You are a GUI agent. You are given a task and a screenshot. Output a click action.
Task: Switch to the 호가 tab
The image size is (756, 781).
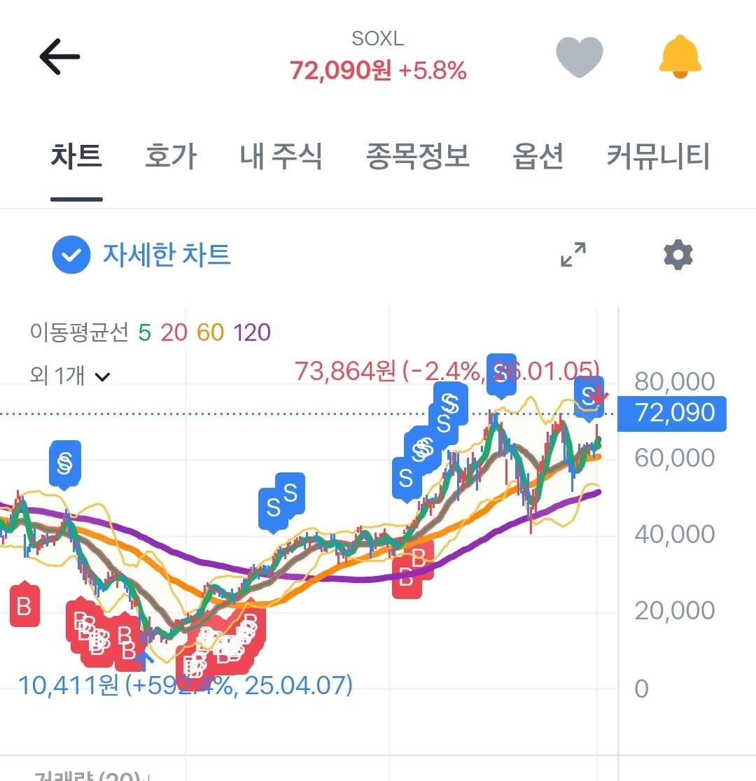click(170, 157)
